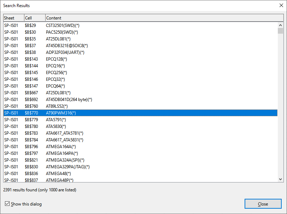
Task: Select the AT25DL081(*) result at $B$667
Action: (x=140, y=93)
